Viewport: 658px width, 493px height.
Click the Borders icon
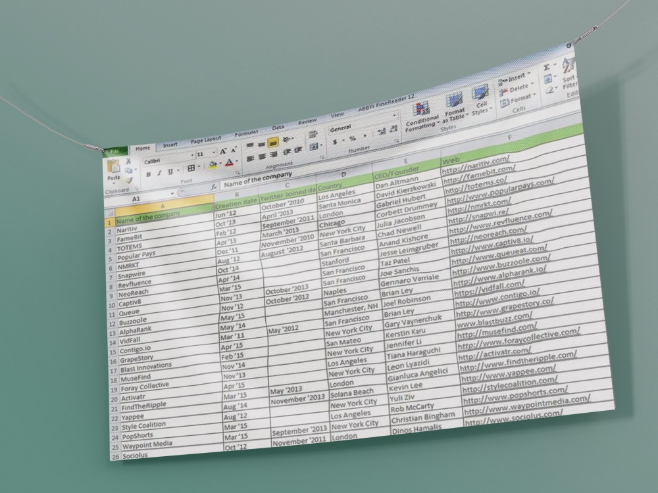(x=191, y=168)
